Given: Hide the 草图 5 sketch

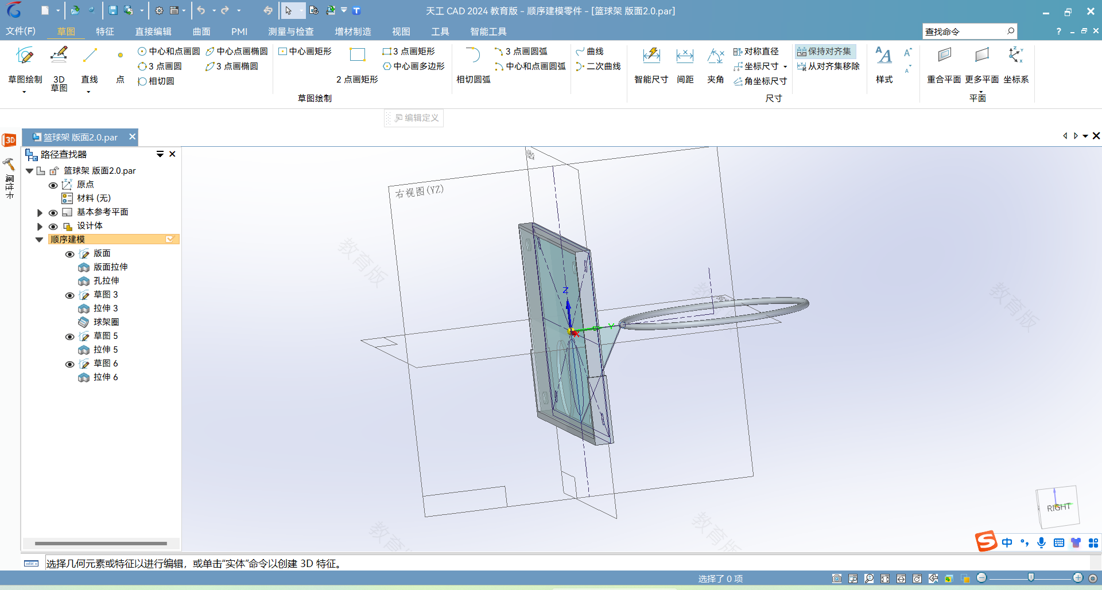Looking at the screenshot, I should (69, 337).
